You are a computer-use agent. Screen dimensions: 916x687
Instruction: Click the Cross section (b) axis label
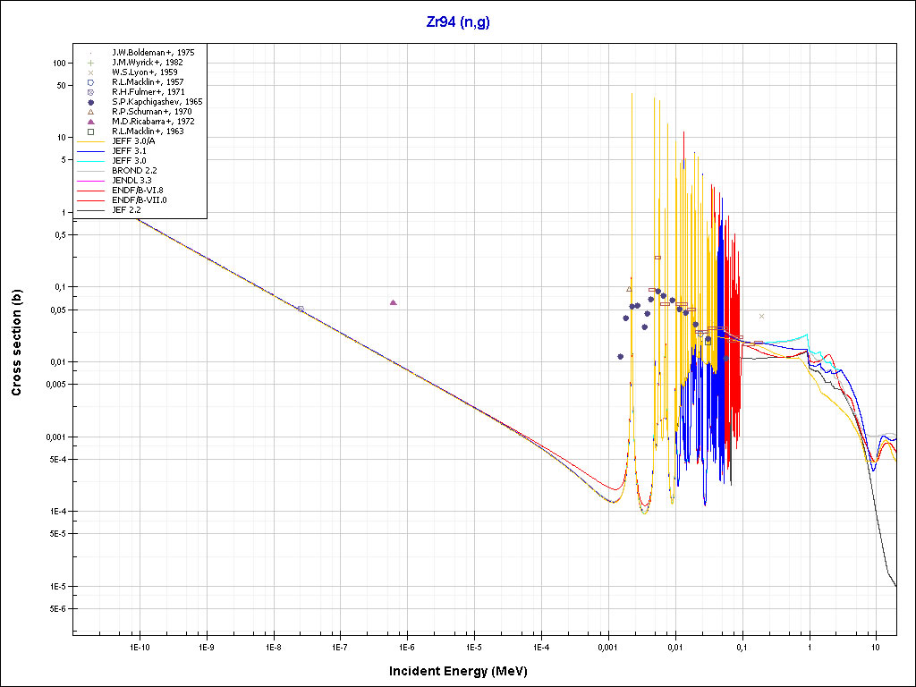pos(16,343)
